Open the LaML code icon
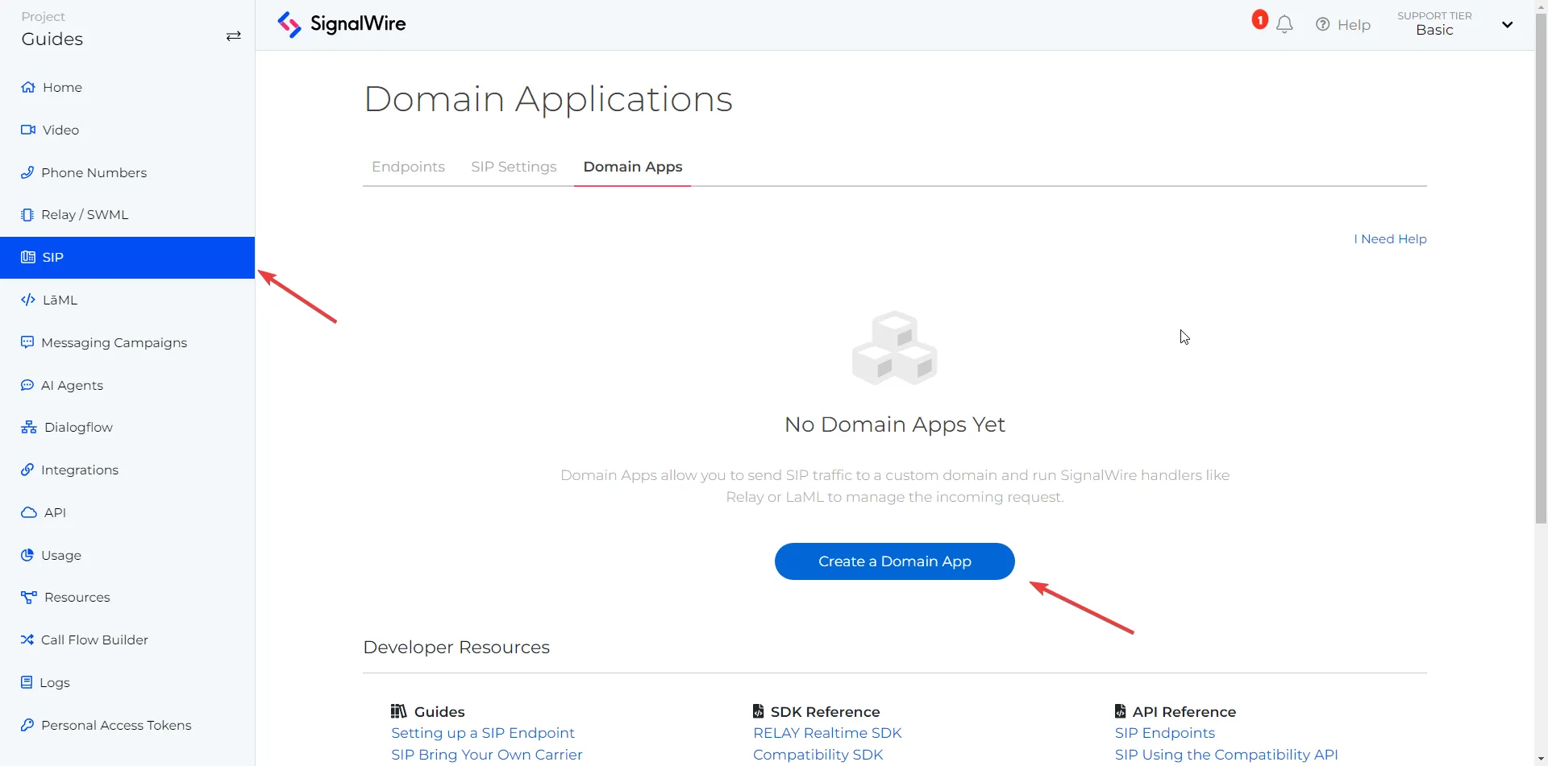Viewport: 1548px width, 766px height. (27, 300)
